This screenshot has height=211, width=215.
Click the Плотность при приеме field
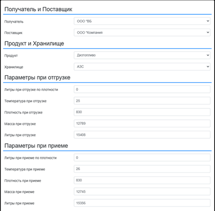142,180
